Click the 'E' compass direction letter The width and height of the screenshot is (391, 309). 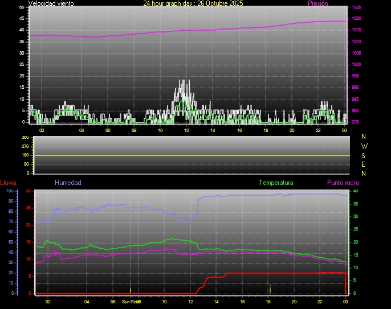364,164
